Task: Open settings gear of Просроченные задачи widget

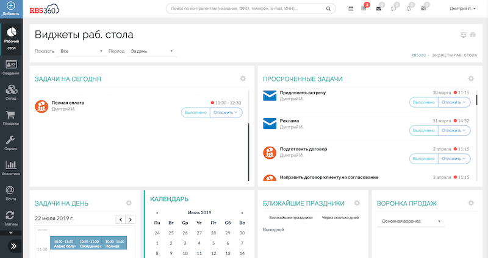Action: pos(470,78)
